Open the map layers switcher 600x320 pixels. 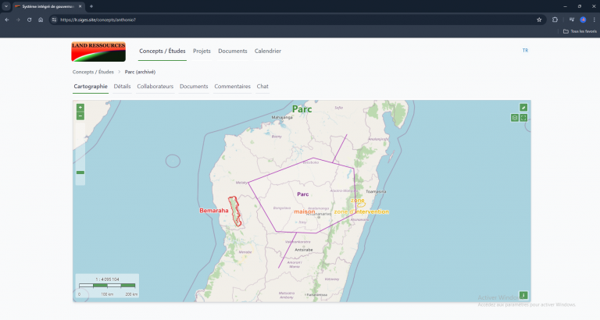pos(515,118)
